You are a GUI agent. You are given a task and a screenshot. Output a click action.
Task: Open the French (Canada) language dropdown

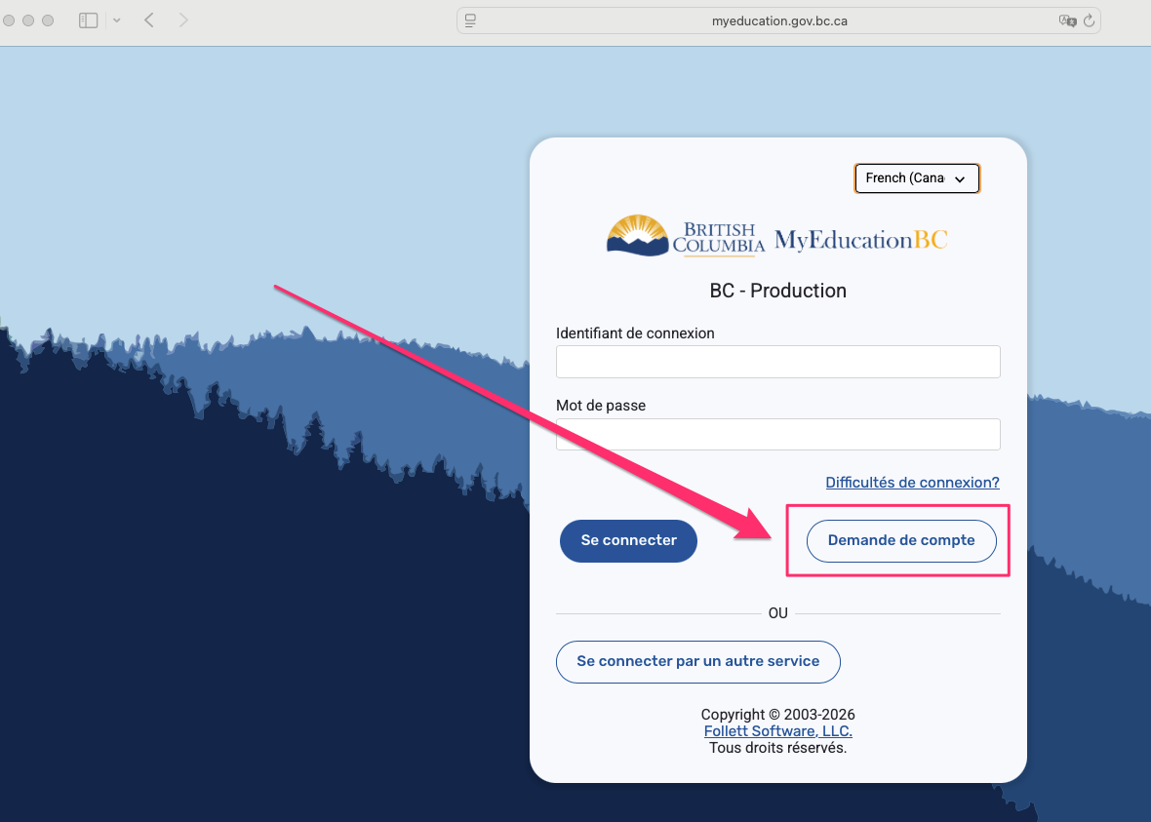pyautogui.click(x=916, y=178)
